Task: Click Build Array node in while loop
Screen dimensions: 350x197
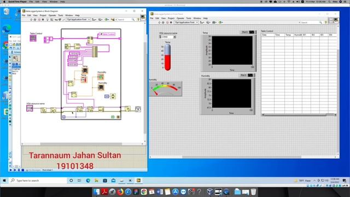Action: pyautogui.click(x=95, y=52)
